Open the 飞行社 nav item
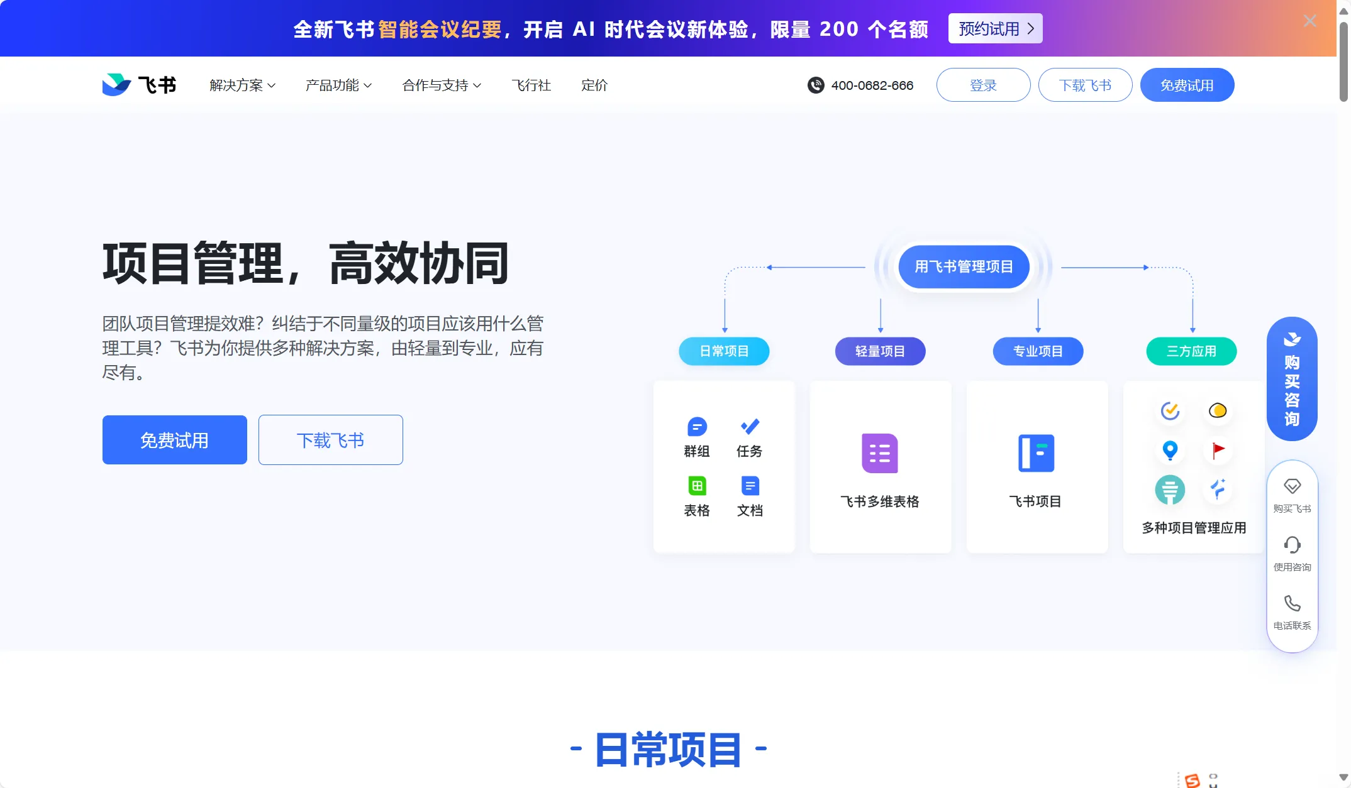The image size is (1351, 788). pos(531,85)
